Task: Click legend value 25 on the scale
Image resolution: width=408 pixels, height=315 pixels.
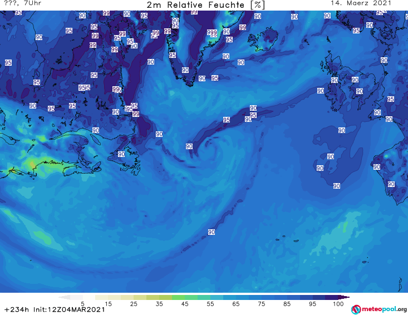Action: click(x=134, y=304)
